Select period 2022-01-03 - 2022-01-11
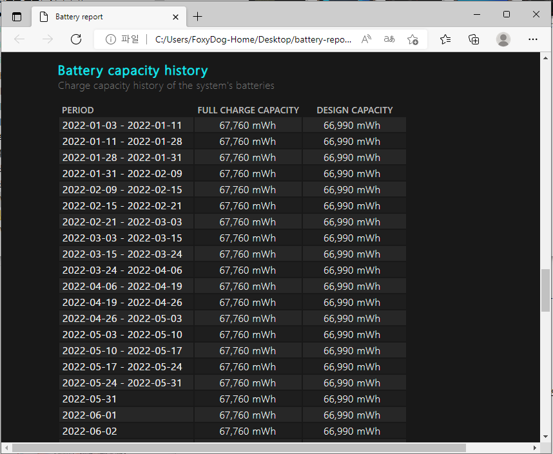Viewport: 553px width, 454px height. tap(122, 126)
